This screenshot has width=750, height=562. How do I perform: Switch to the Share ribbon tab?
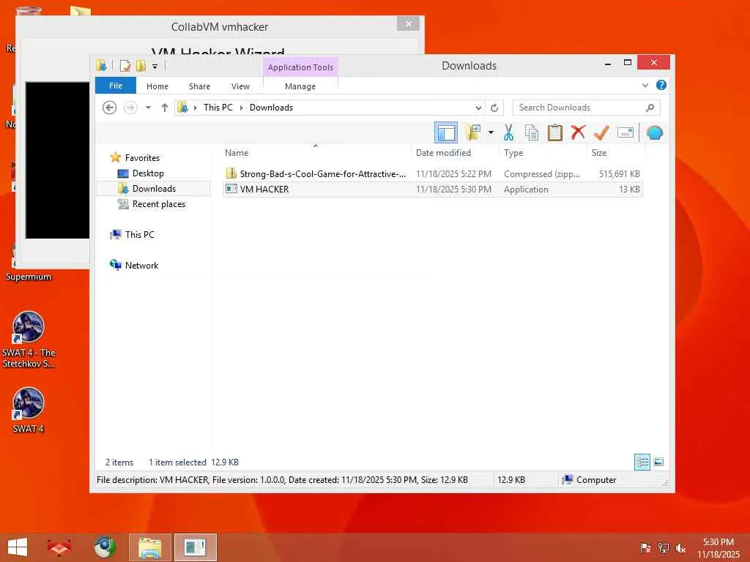(199, 86)
